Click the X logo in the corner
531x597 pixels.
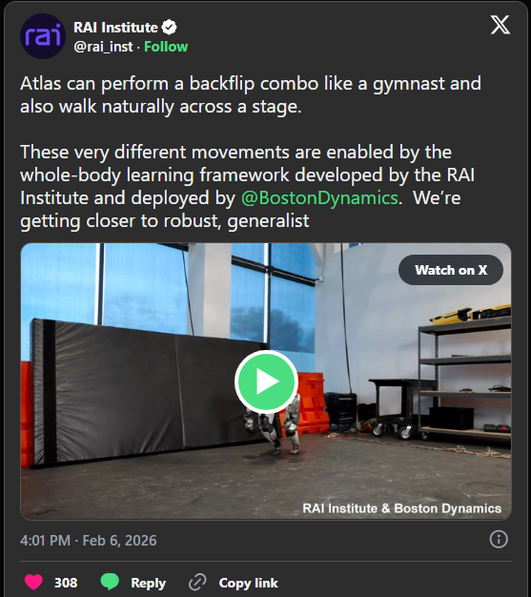[x=500, y=25]
